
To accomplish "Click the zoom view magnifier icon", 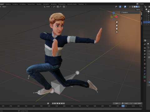I will click(x=117, y=22).
